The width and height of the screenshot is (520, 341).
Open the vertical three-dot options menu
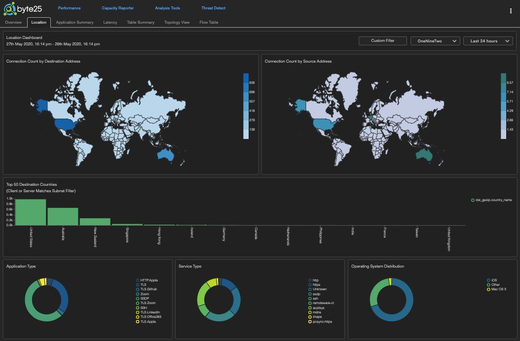[511, 11]
